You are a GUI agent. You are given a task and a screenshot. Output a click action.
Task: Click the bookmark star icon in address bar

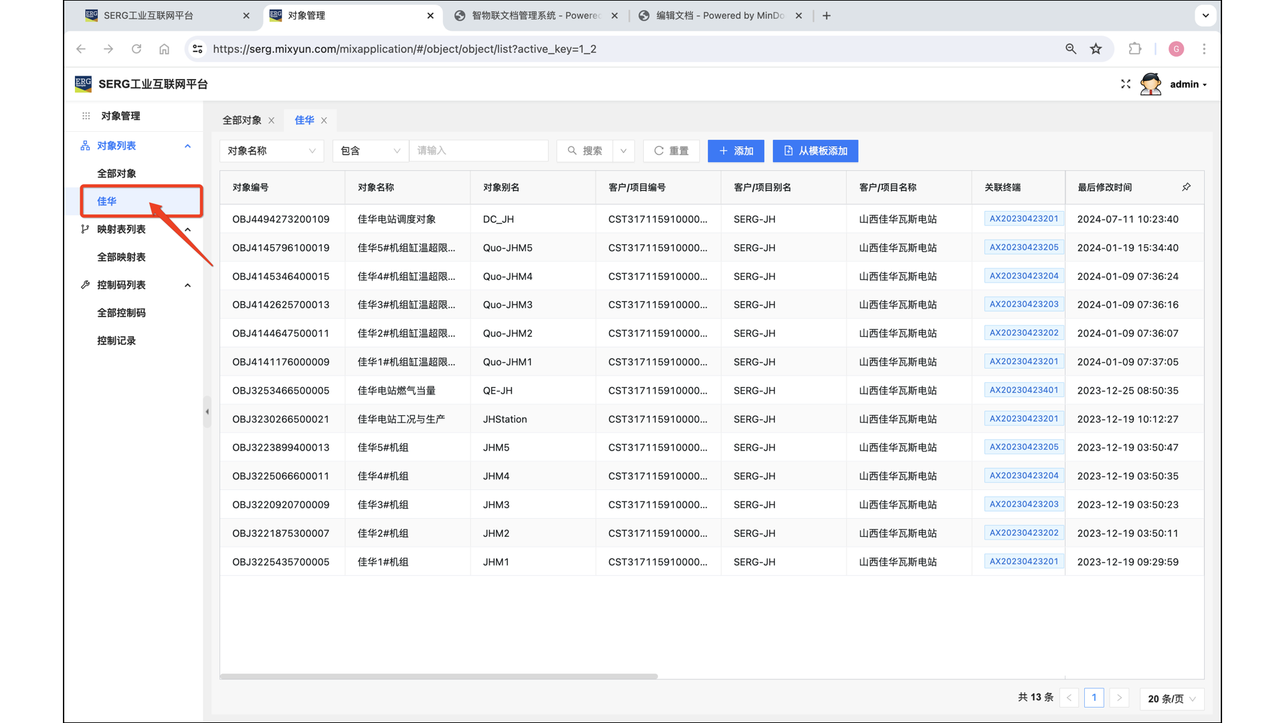[x=1096, y=49]
